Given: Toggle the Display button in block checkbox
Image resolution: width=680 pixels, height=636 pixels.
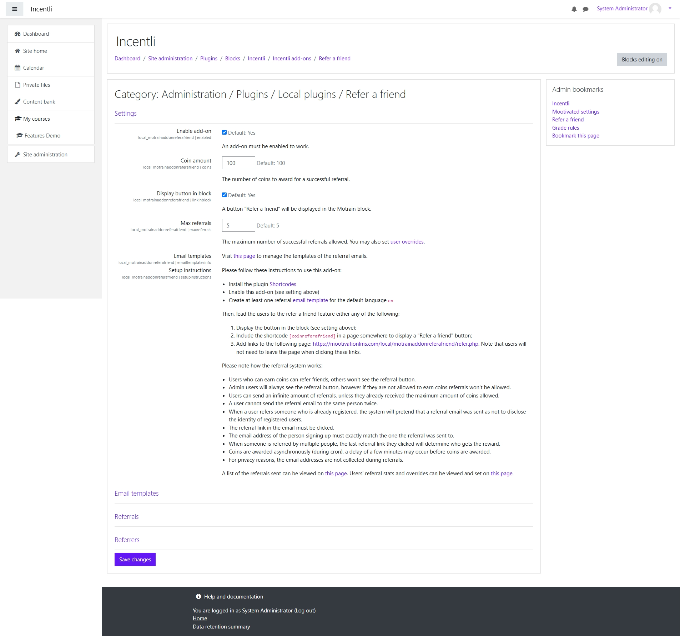Looking at the screenshot, I should [224, 195].
